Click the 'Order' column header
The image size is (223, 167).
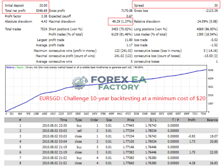click(94, 120)
